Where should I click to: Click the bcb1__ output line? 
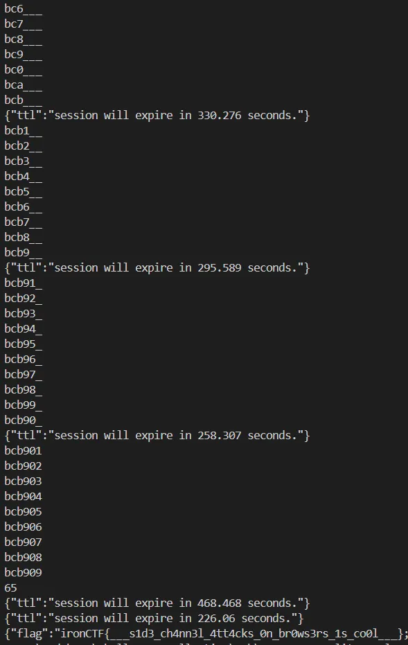23,131
